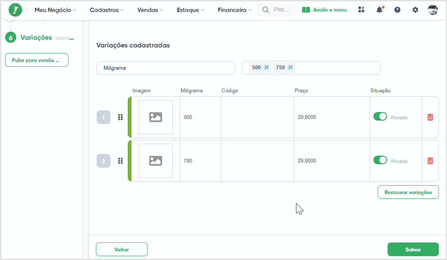The height and width of the screenshot is (260, 447).
Task: Click the Variações cadastradas heading
Action: click(133, 45)
